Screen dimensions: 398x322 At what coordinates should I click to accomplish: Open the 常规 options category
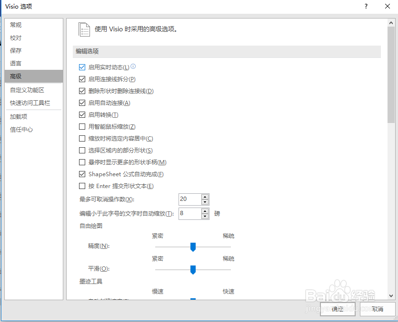[34, 25]
